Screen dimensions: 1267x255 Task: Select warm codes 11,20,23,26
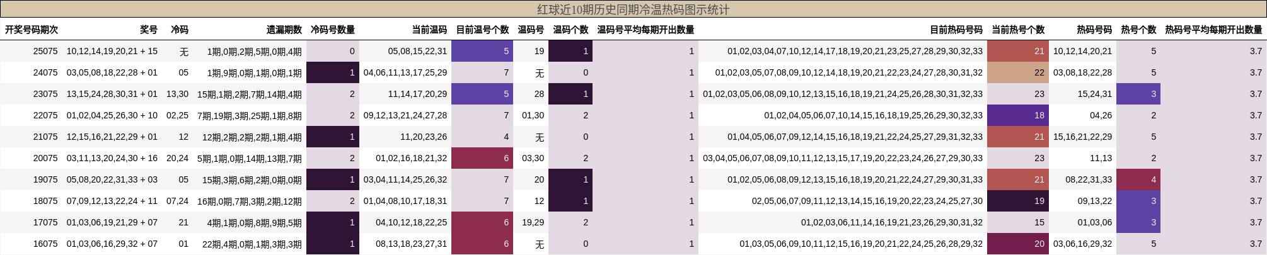point(424,137)
